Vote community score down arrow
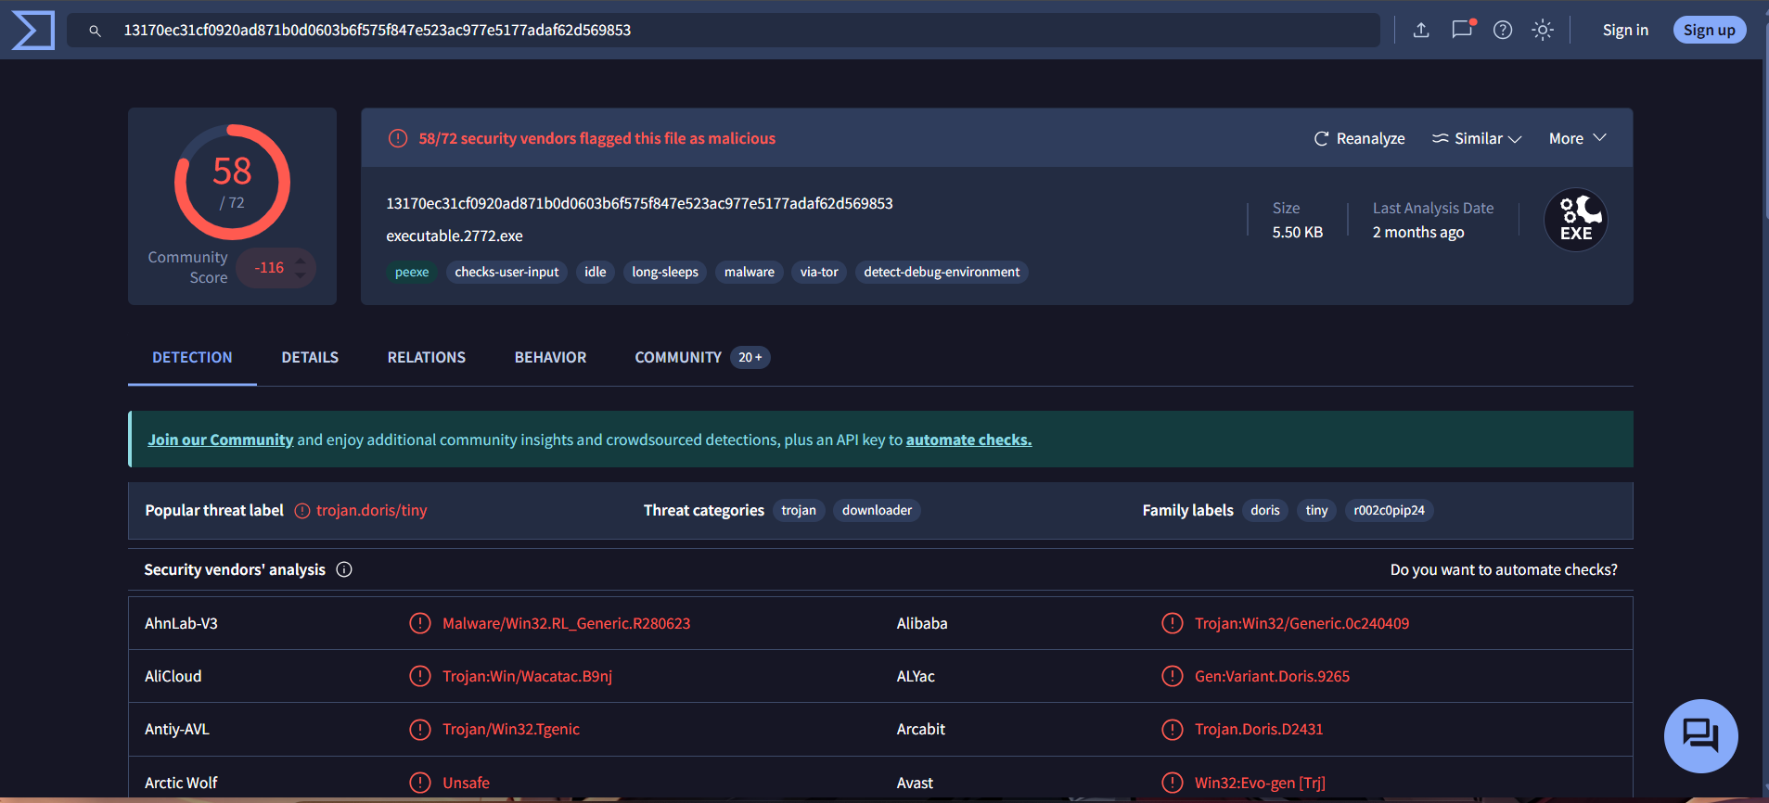This screenshot has height=803, width=1769. click(x=301, y=275)
